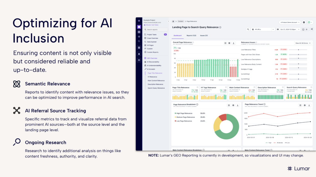Click the share icon in the top bar
The height and width of the screenshot is (177, 316).
point(312,29)
